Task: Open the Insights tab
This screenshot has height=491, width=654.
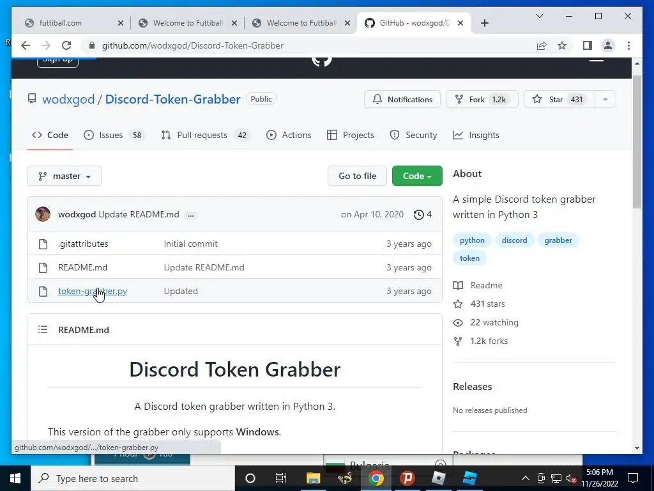Action: (x=476, y=136)
